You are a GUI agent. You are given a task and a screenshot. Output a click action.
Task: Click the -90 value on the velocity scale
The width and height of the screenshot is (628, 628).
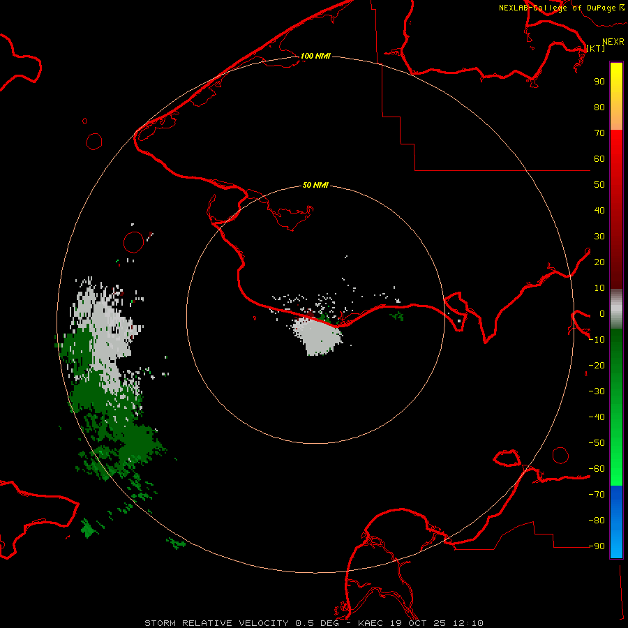pos(597,546)
